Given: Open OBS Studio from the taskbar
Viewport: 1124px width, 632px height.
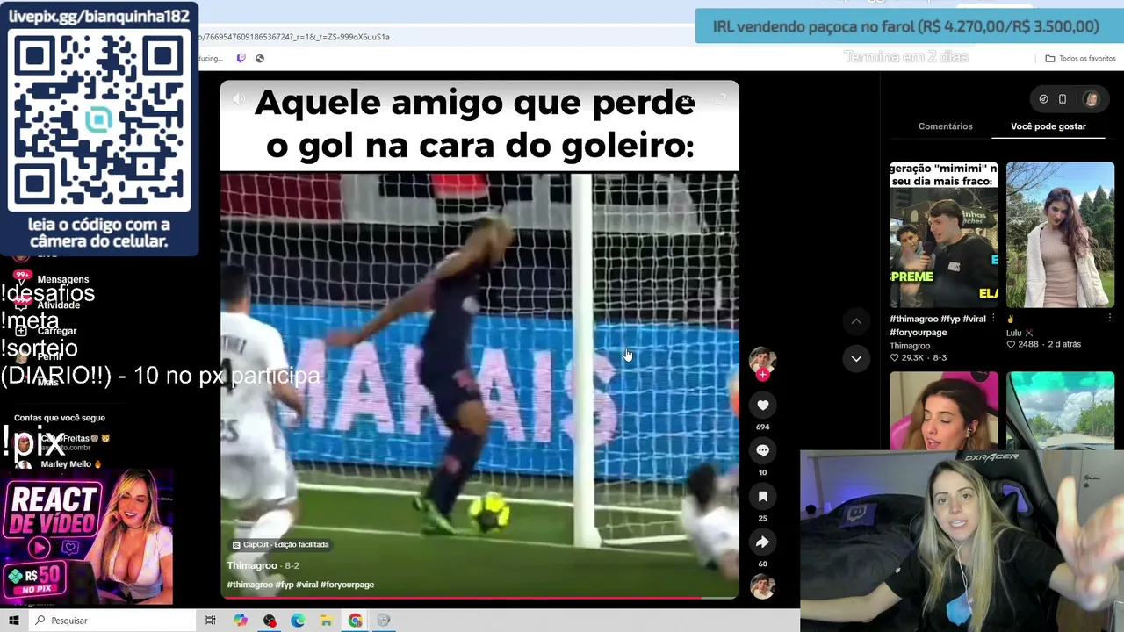Looking at the screenshot, I should [270, 621].
